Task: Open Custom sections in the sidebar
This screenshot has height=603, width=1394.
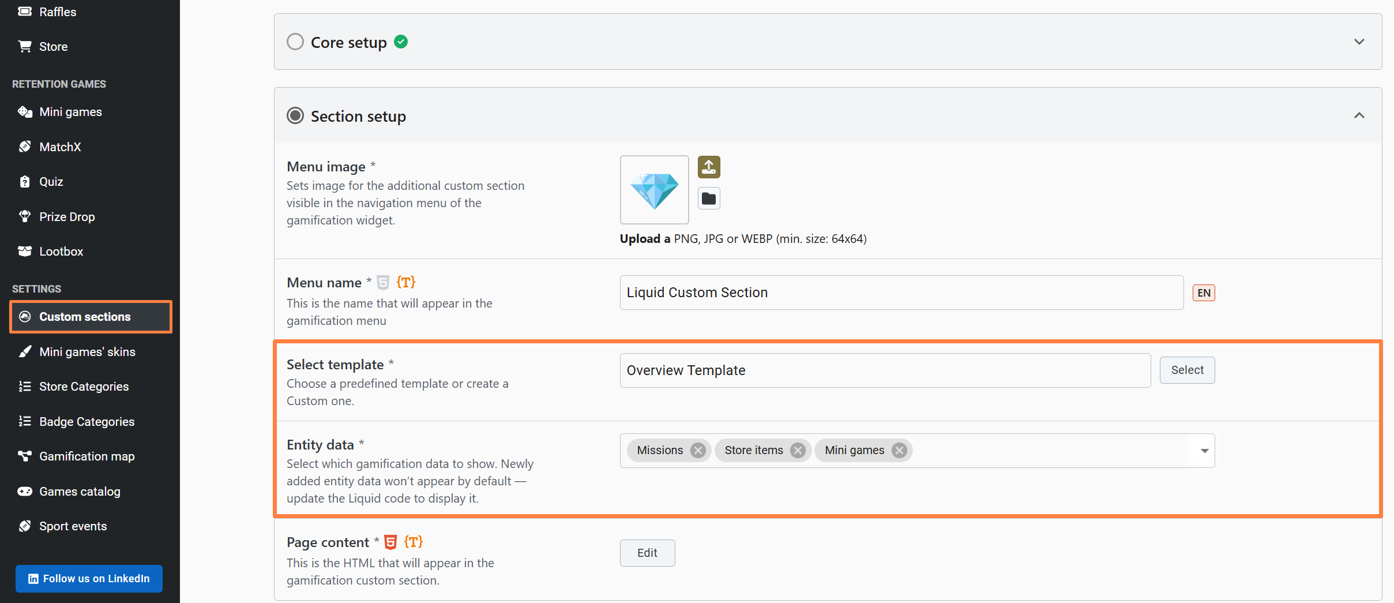Action: click(85, 317)
